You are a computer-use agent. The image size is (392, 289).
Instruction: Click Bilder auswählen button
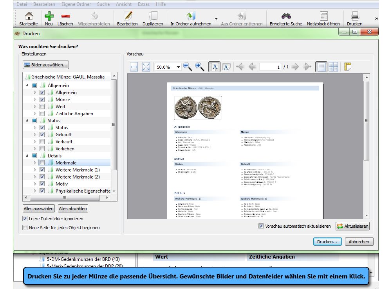pos(46,65)
